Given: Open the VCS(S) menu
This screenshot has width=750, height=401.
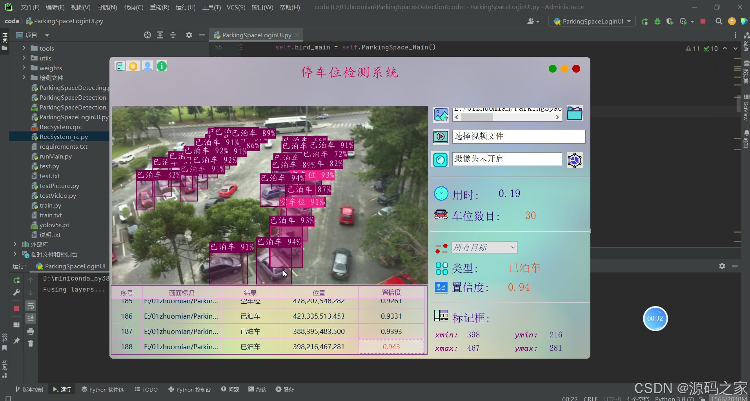Looking at the screenshot, I should 236,7.
